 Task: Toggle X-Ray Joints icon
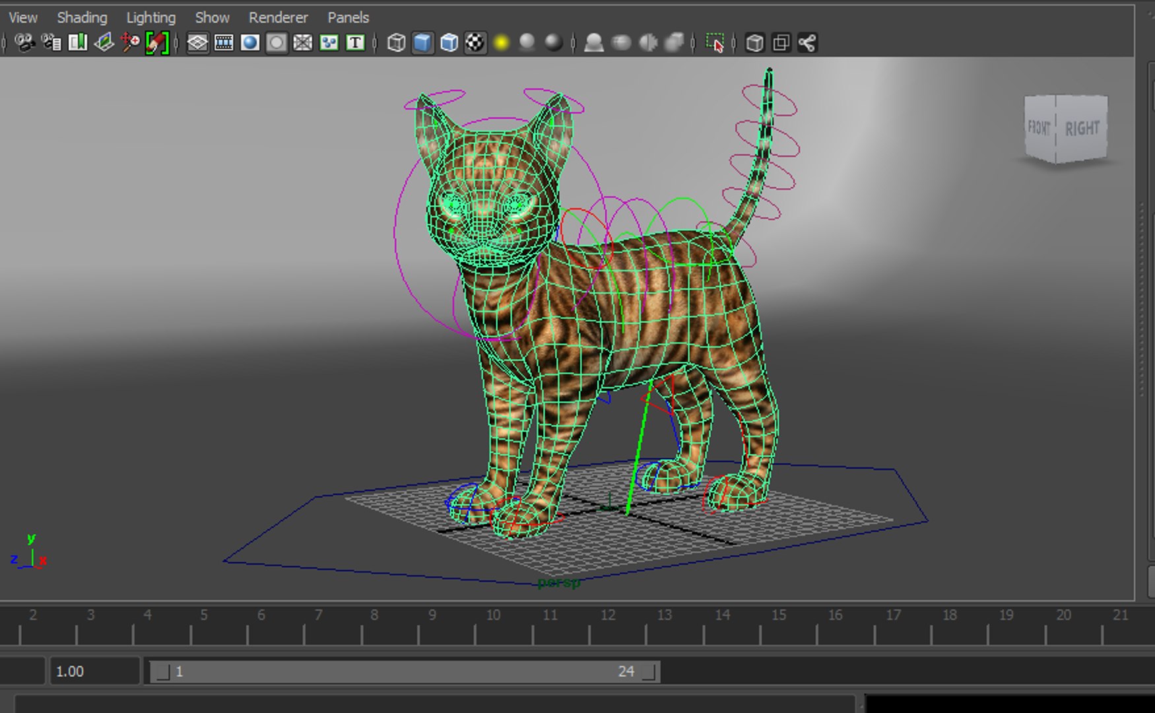pyautogui.click(x=807, y=43)
